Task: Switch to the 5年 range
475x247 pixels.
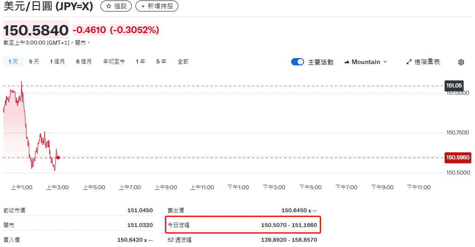Action: 161,61
